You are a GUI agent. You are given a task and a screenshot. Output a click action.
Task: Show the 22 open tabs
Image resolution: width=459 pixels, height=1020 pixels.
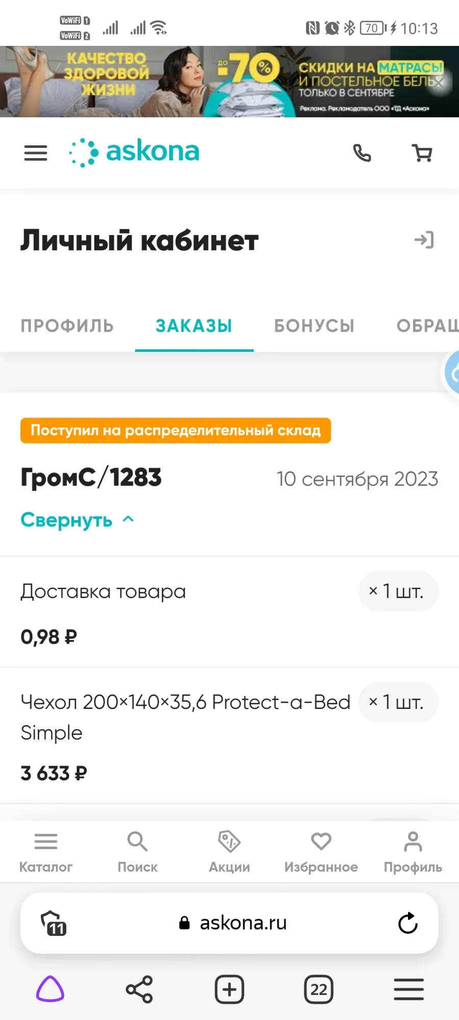319,989
